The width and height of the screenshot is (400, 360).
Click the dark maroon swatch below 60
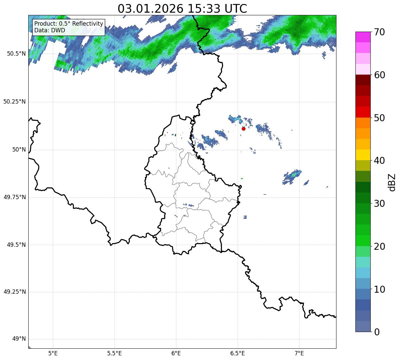click(363, 80)
